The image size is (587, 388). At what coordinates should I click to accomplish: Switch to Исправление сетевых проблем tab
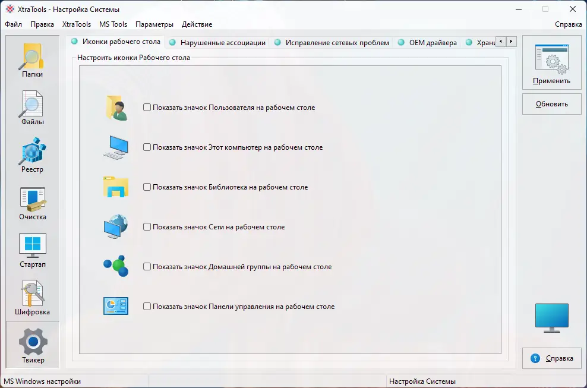pos(332,43)
